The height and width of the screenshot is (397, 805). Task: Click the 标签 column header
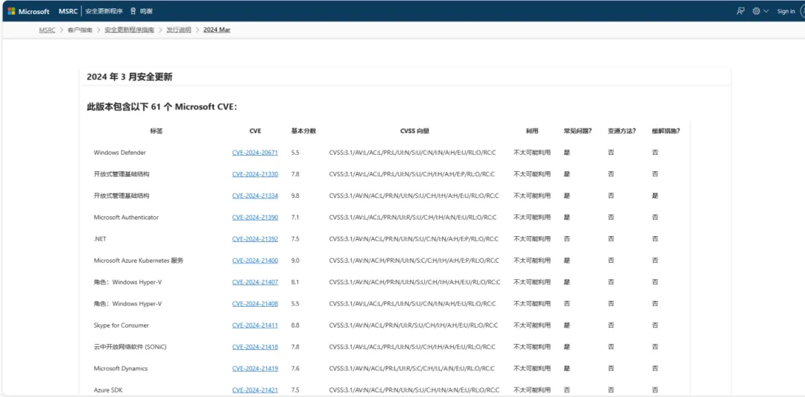tap(156, 131)
